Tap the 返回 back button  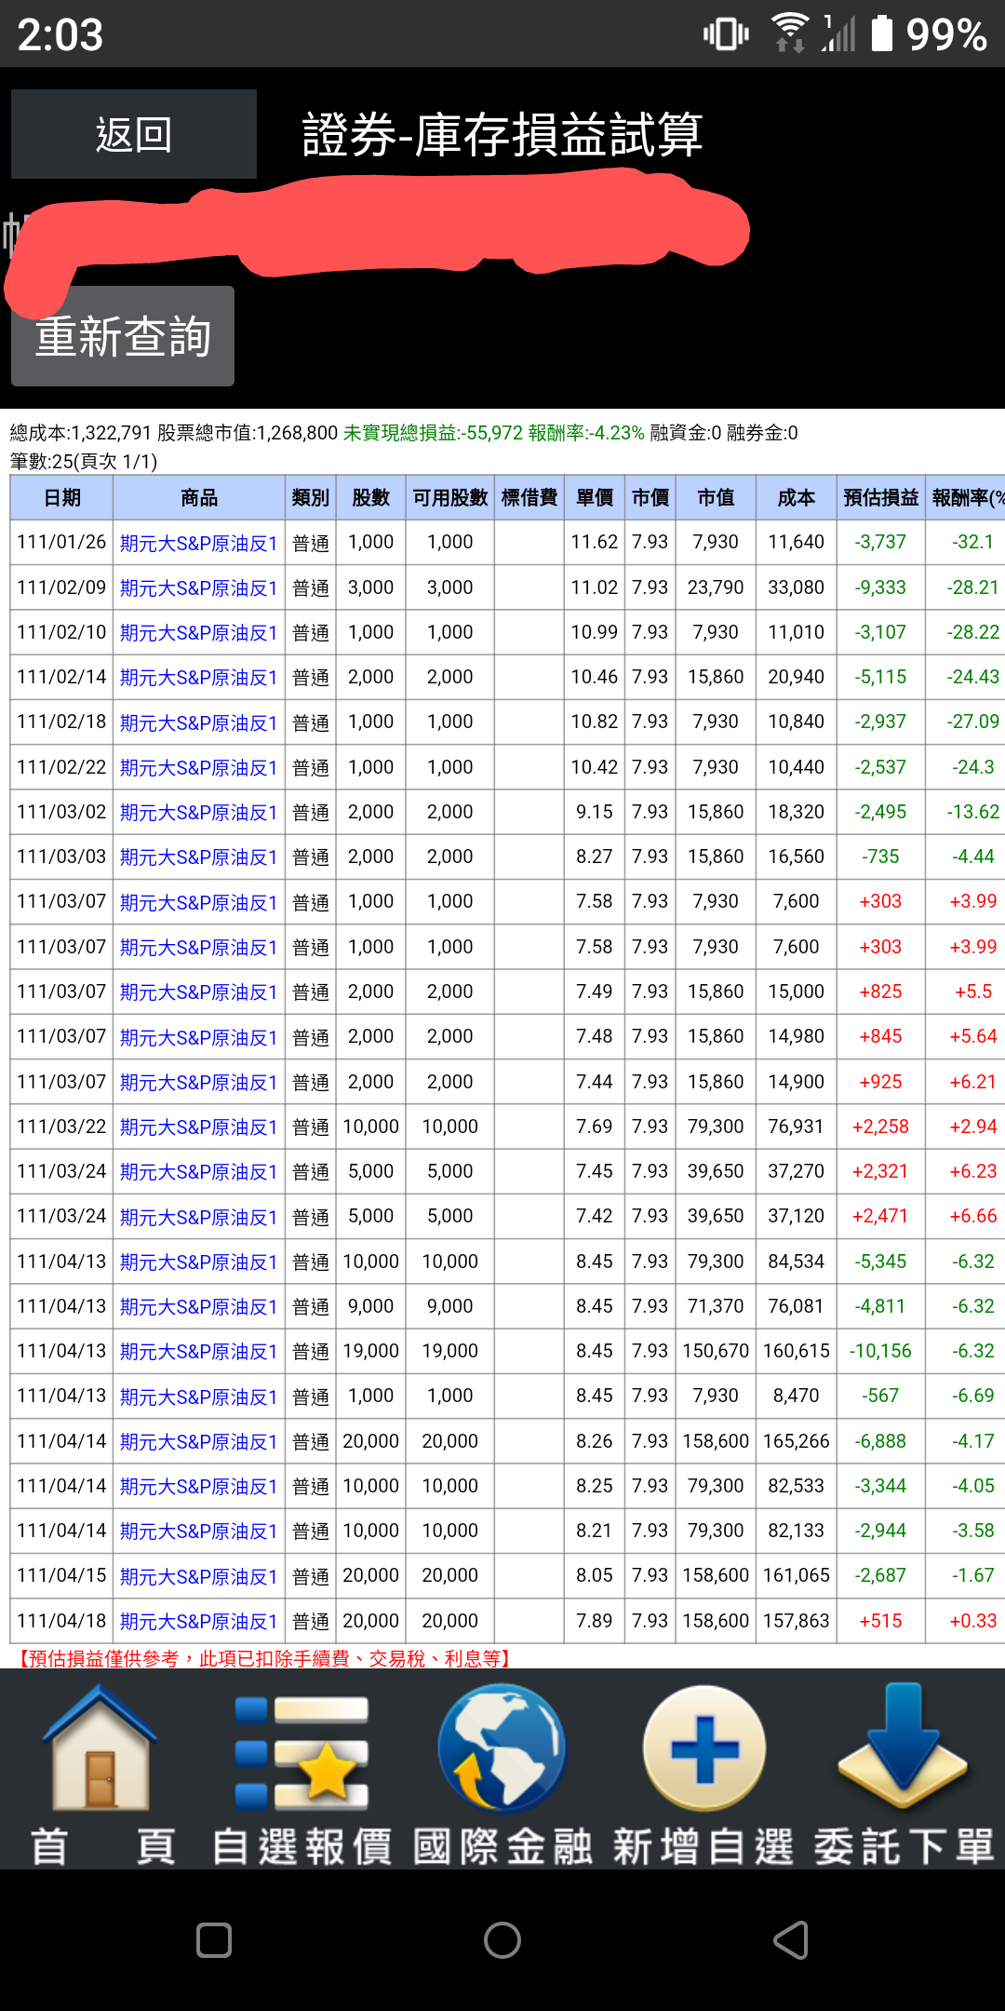pos(134,134)
